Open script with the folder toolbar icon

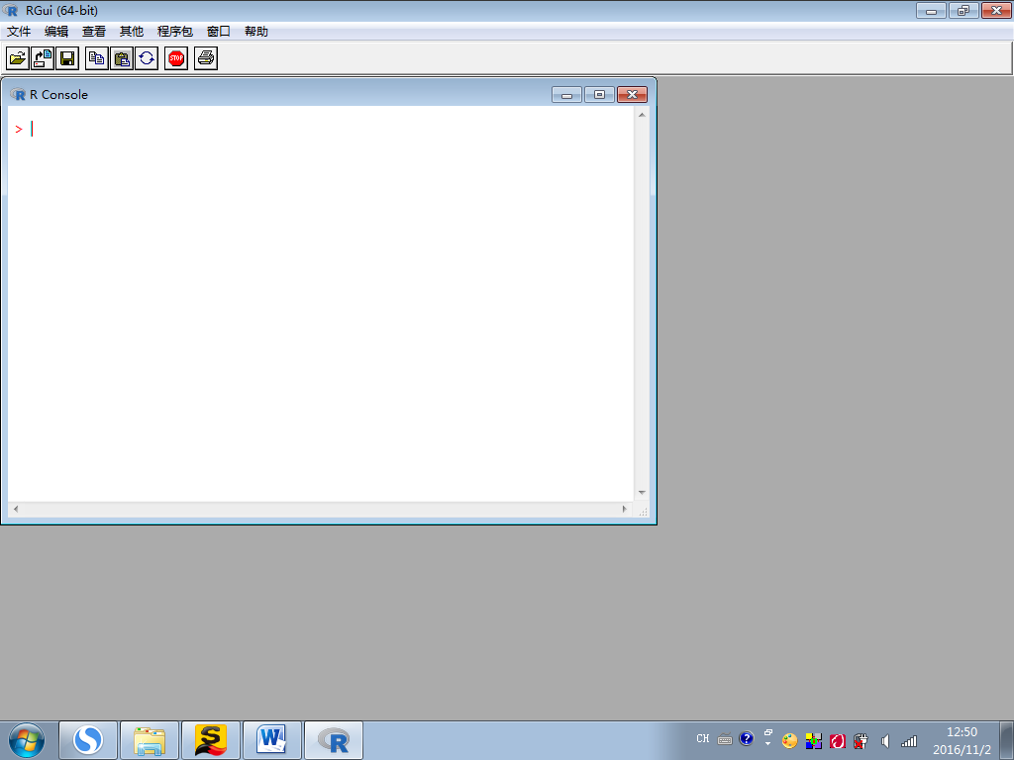(18, 58)
